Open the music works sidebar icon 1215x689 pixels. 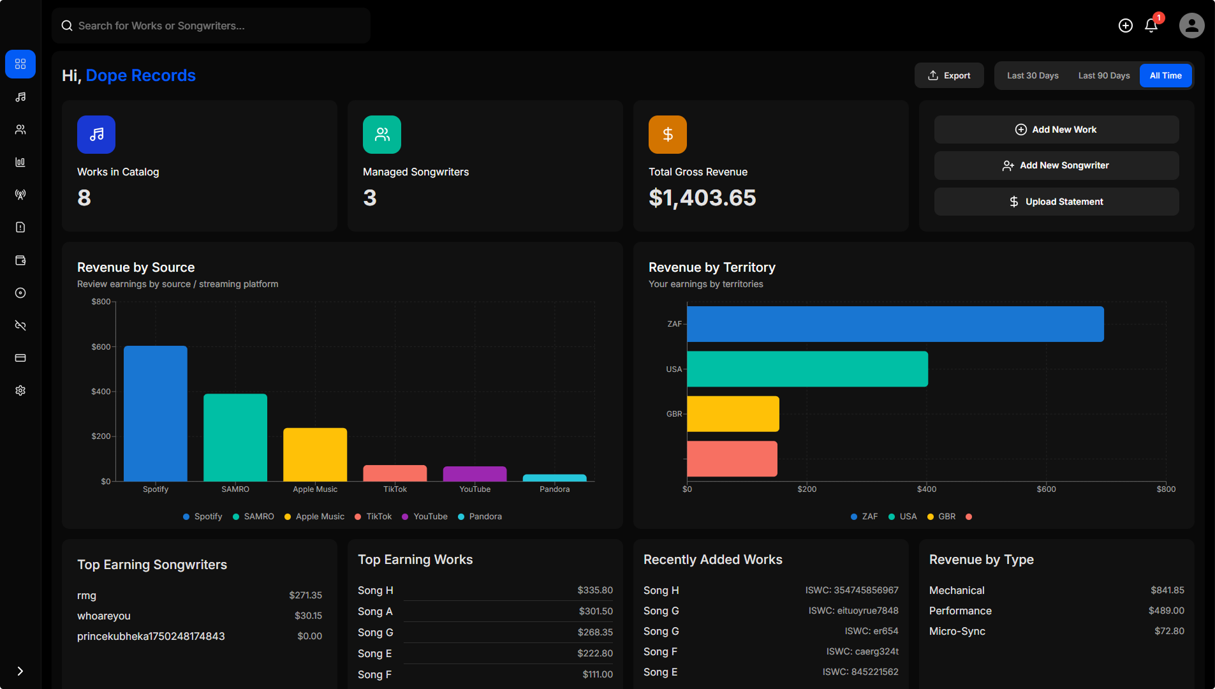coord(20,97)
